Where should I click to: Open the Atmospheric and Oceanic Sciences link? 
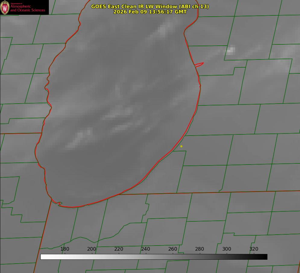coord(27,8)
